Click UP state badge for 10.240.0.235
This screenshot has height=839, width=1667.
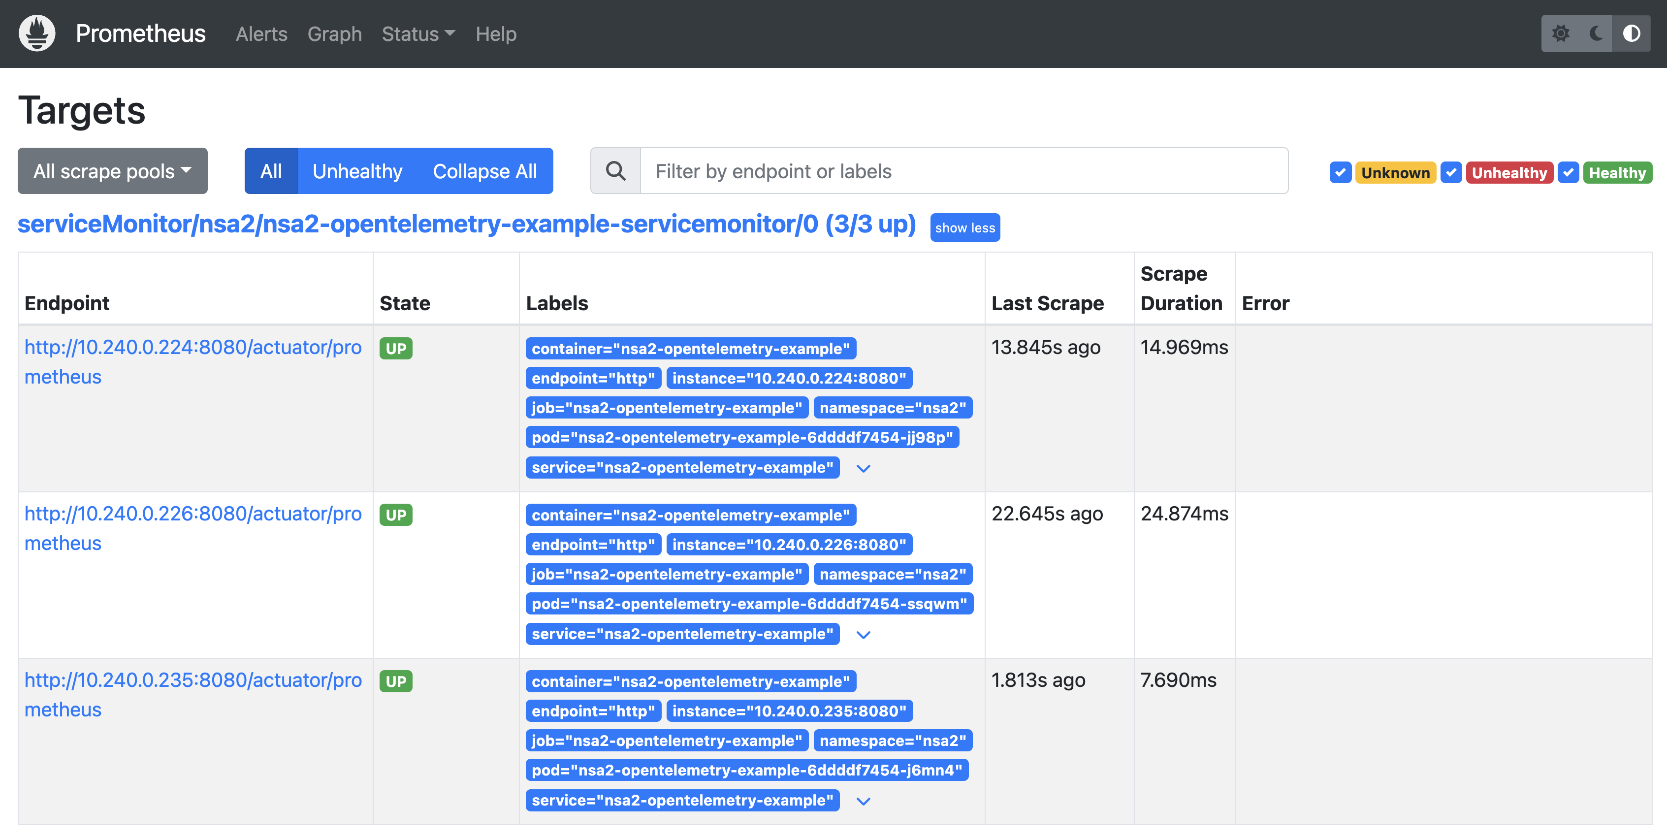[x=396, y=681]
